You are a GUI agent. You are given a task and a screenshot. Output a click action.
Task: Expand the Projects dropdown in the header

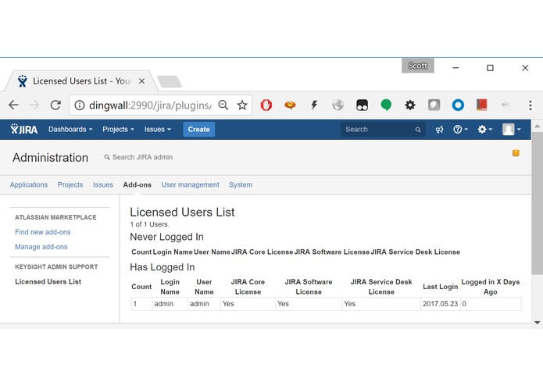pyautogui.click(x=118, y=129)
